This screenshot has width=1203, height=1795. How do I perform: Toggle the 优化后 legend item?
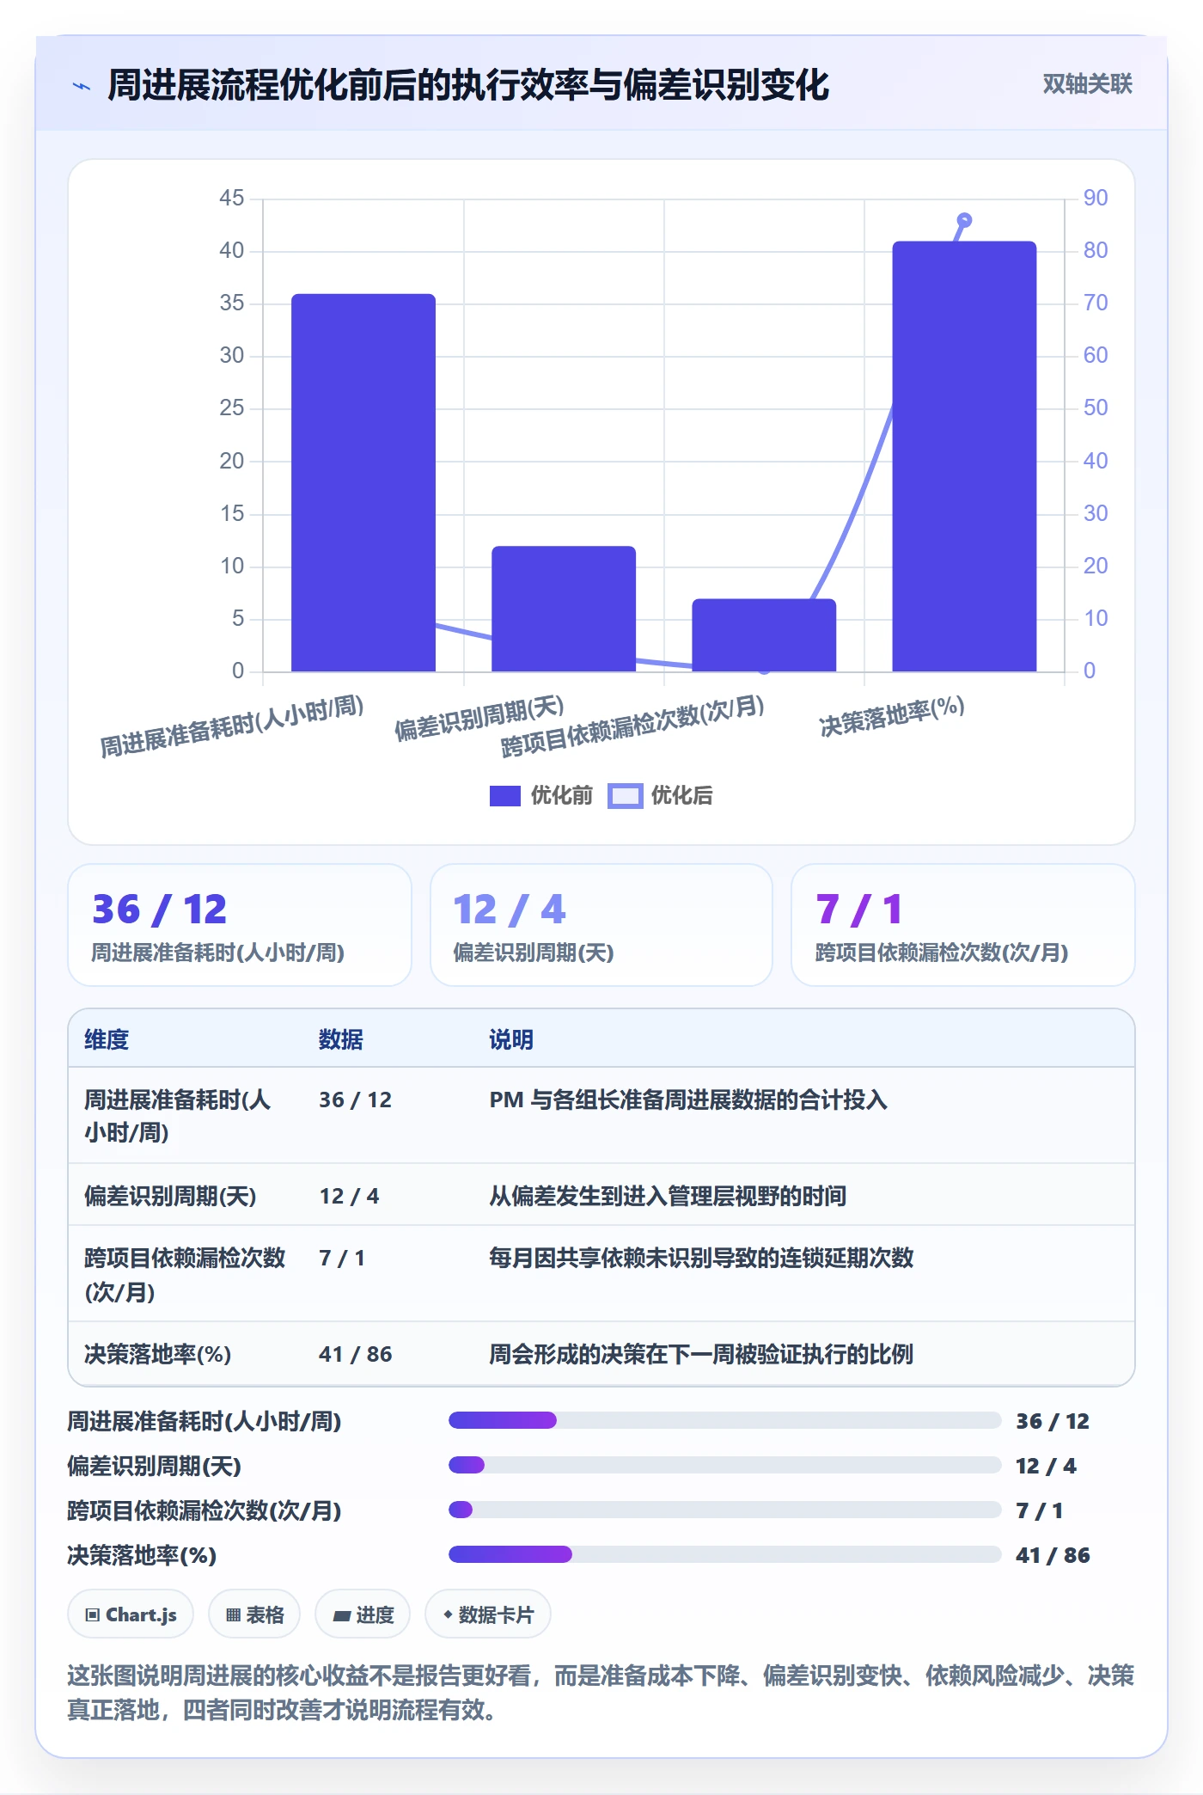(660, 795)
